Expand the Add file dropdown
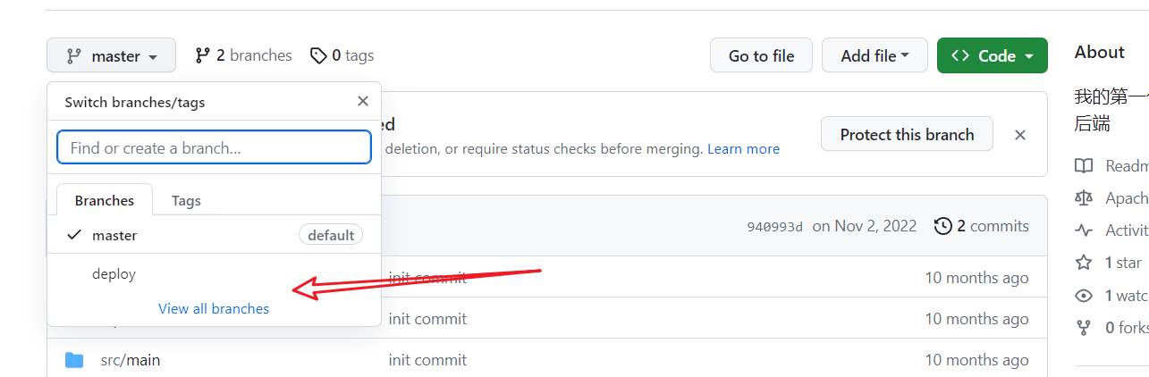The image size is (1149, 377). tap(874, 56)
